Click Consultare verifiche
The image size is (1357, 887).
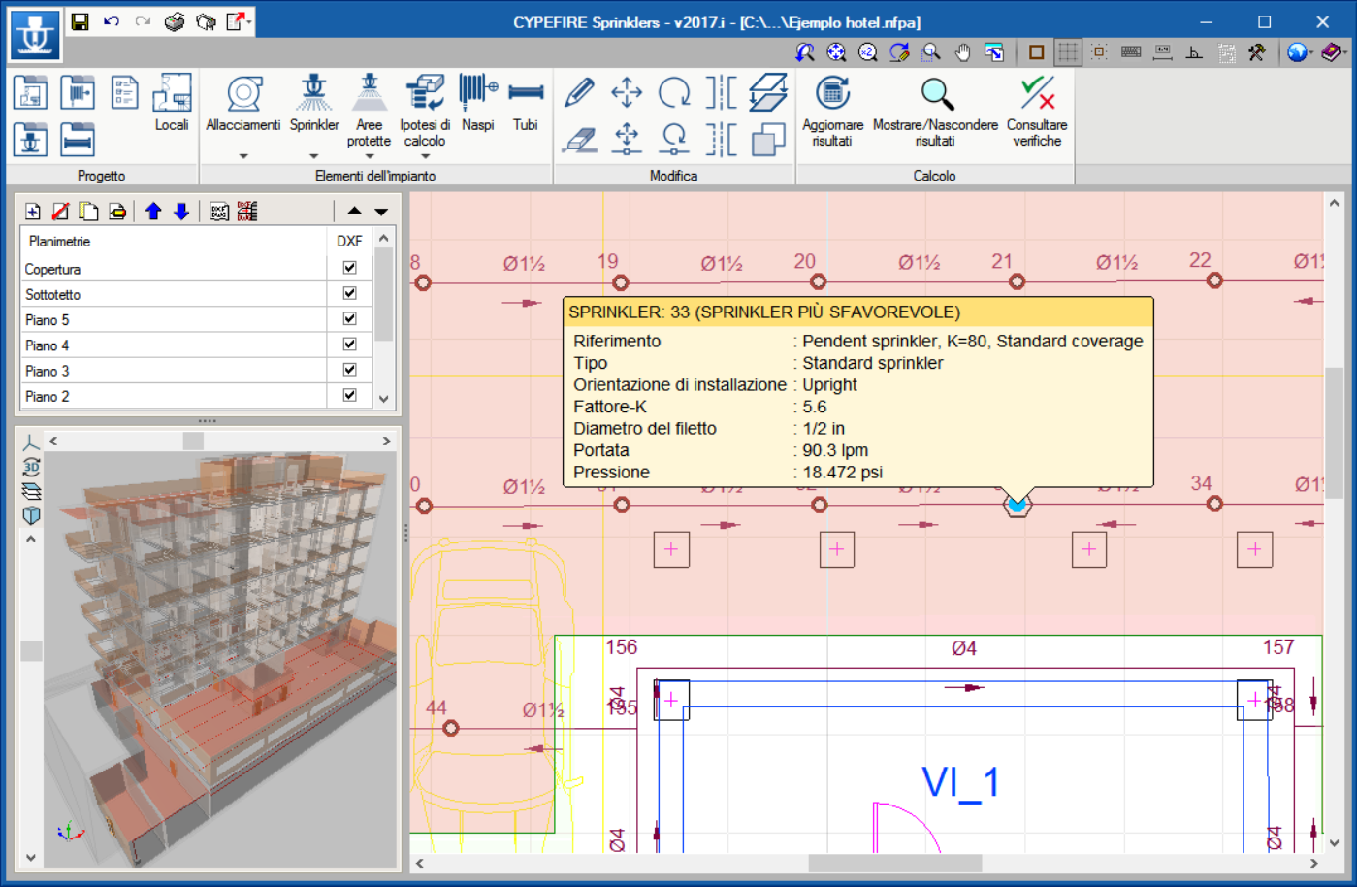tap(1037, 112)
